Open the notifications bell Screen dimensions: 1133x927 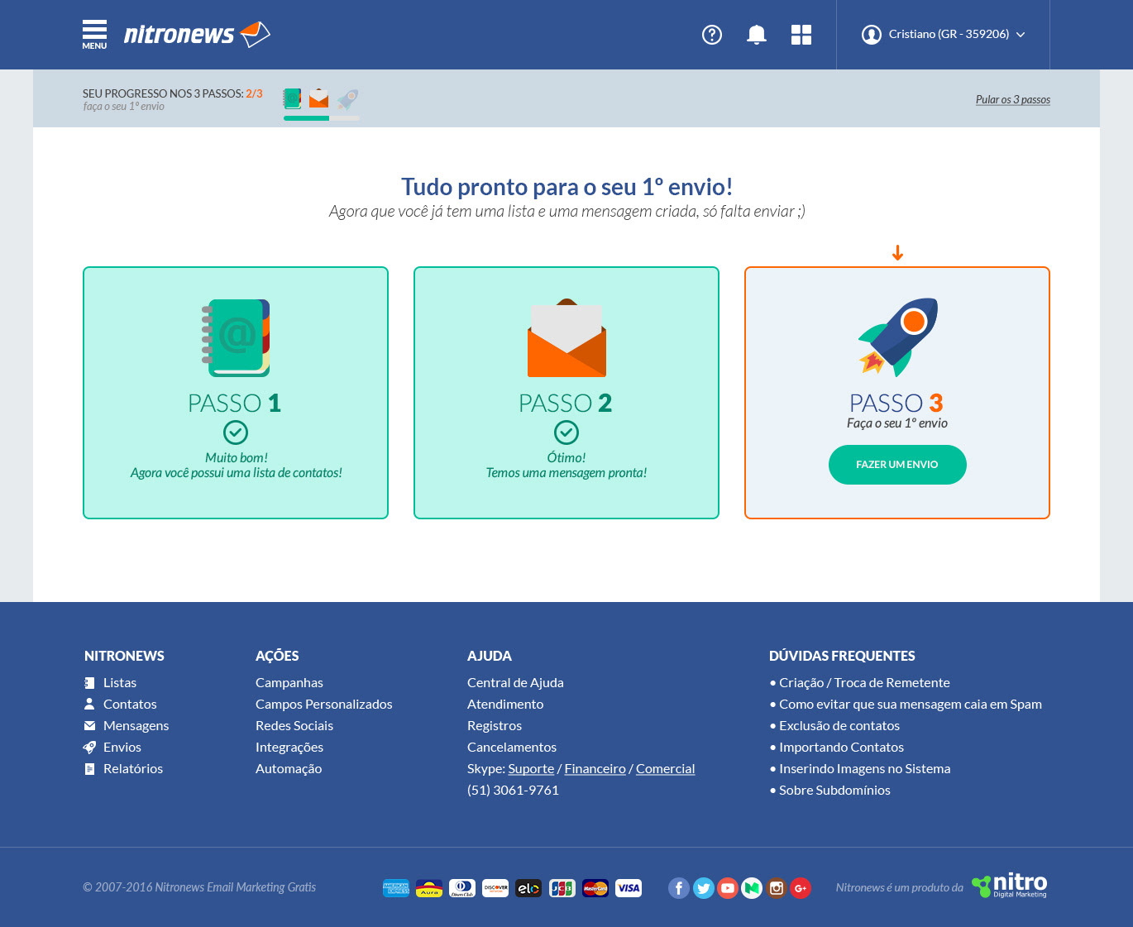(757, 34)
